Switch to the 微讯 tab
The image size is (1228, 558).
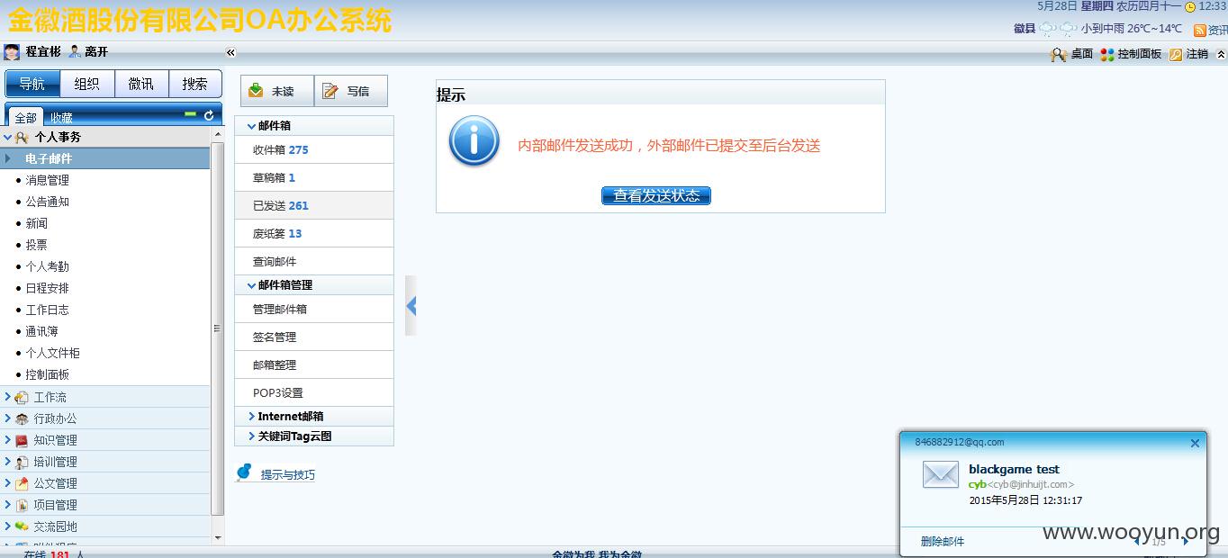[141, 84]
